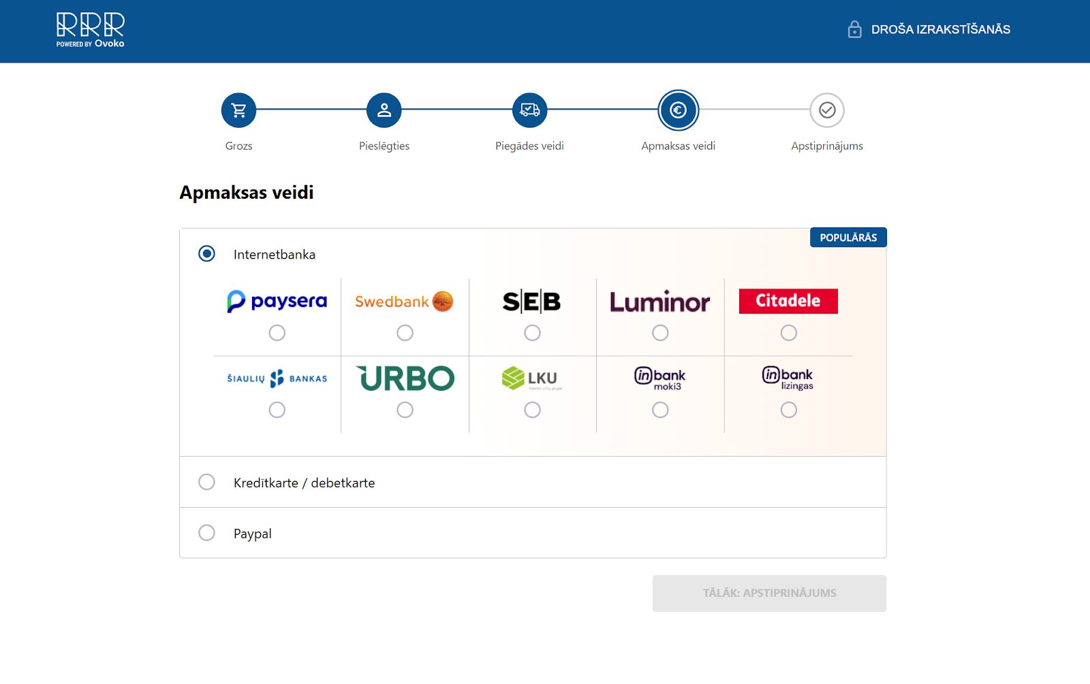
Task: Choose Citadele radio option
Action: (788, 333)
